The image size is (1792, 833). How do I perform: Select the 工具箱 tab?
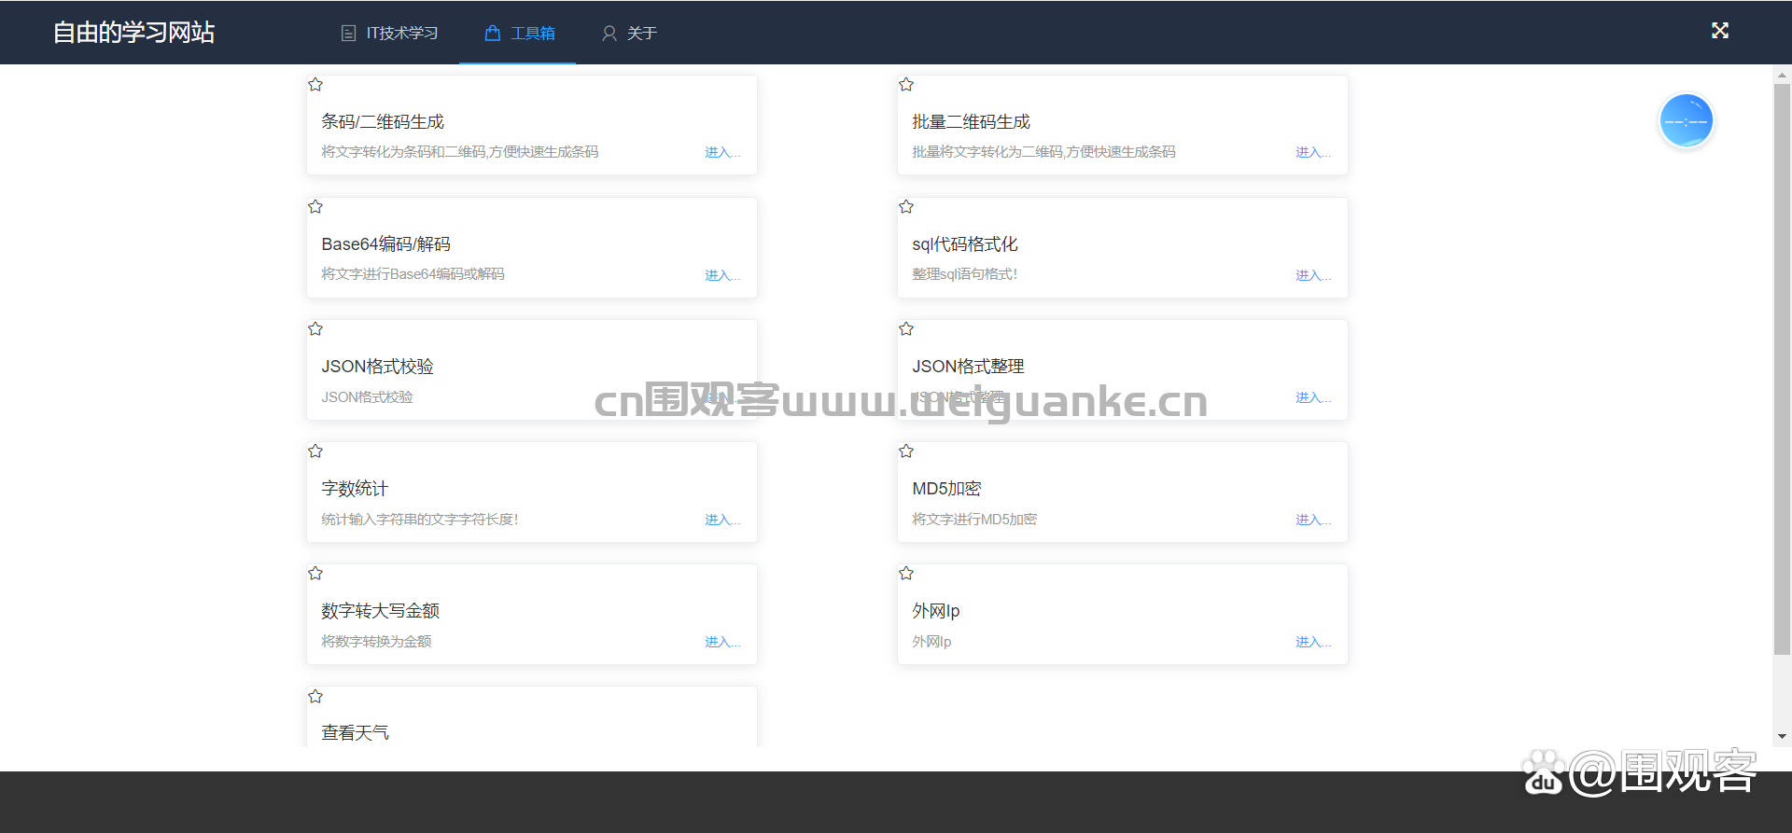[x=520, y=34]
